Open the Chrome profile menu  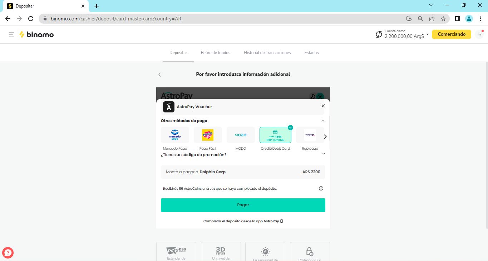(x=469, y=19)
